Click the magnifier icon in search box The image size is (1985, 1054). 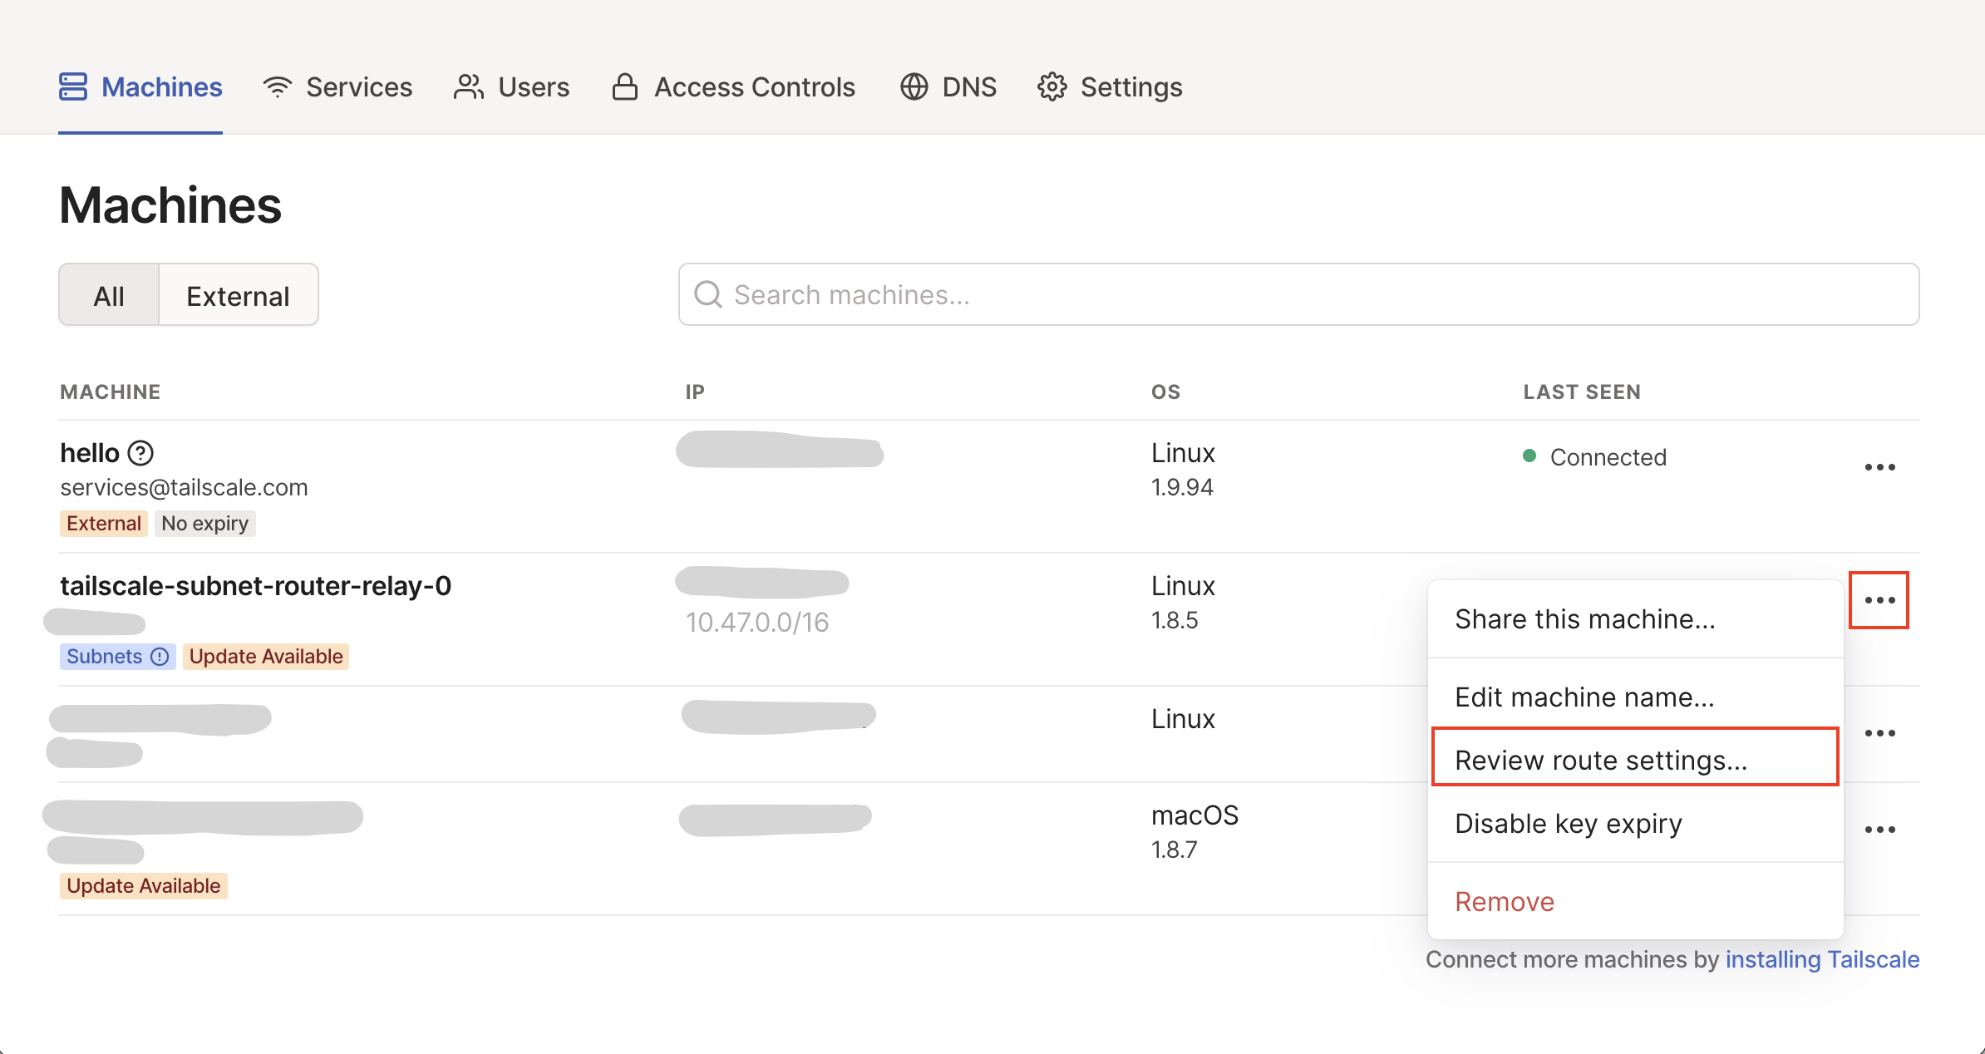[708, 294]
